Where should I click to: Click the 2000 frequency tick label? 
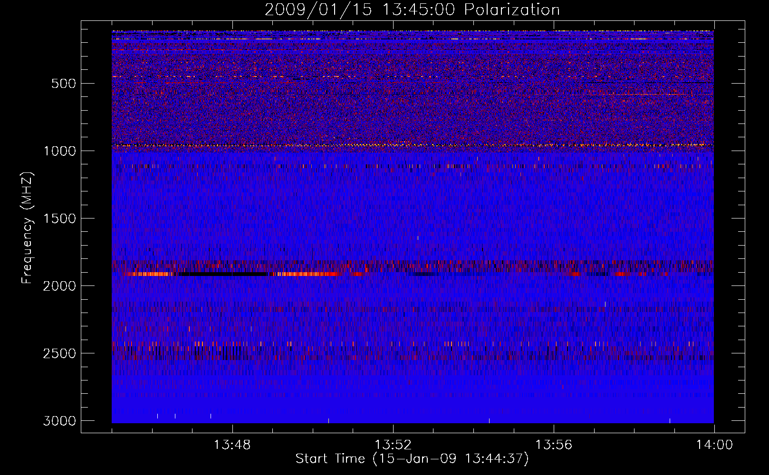point(60,286)
